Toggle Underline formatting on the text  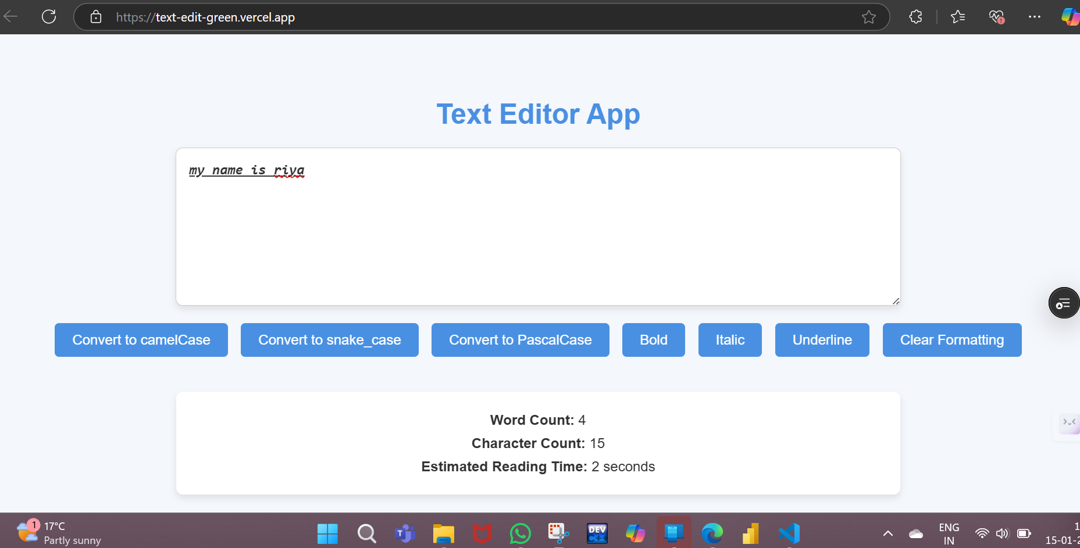[822, 340]
